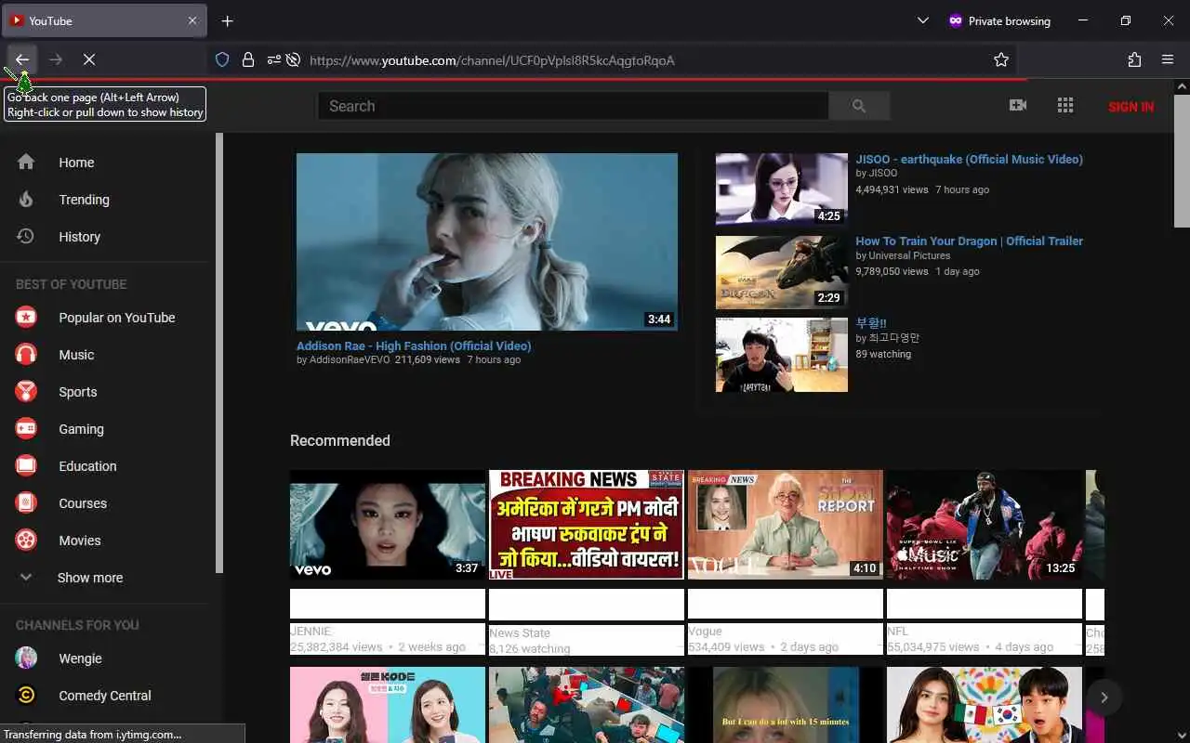Play JENNIE vevo recommended video

click(x=388, y=525)
